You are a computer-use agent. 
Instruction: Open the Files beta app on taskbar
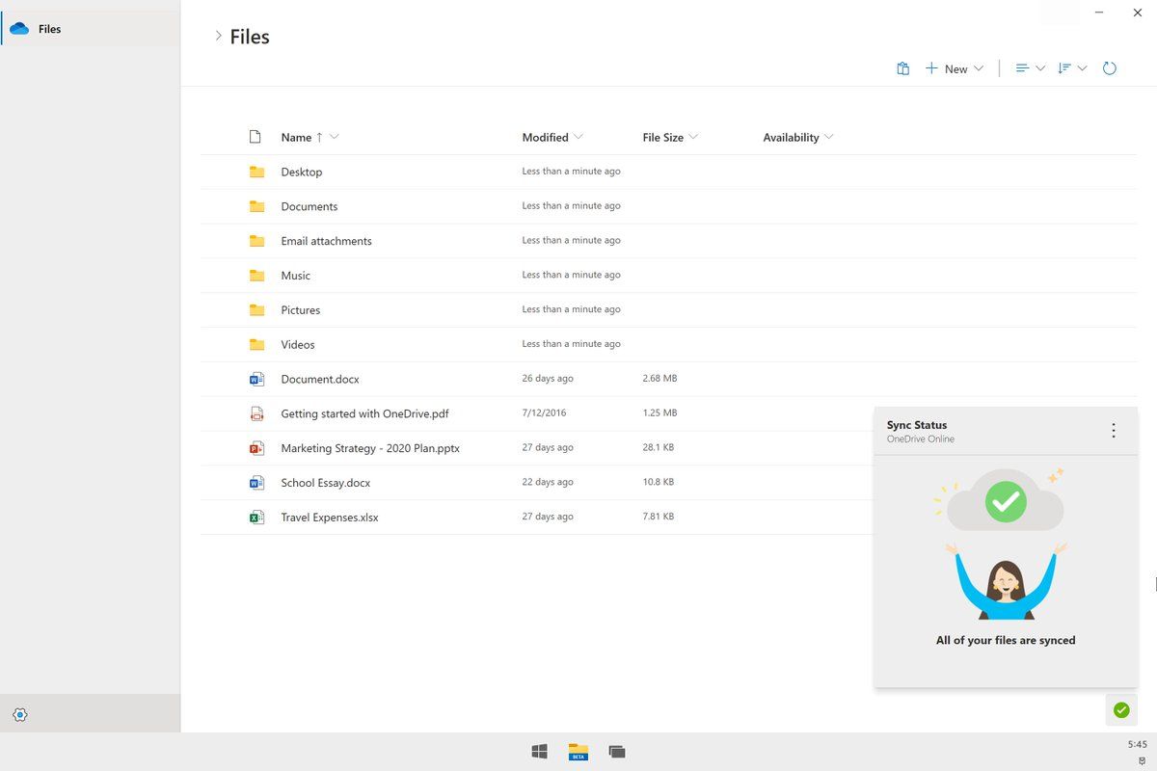pyautogui.click(x=578, y=752)
